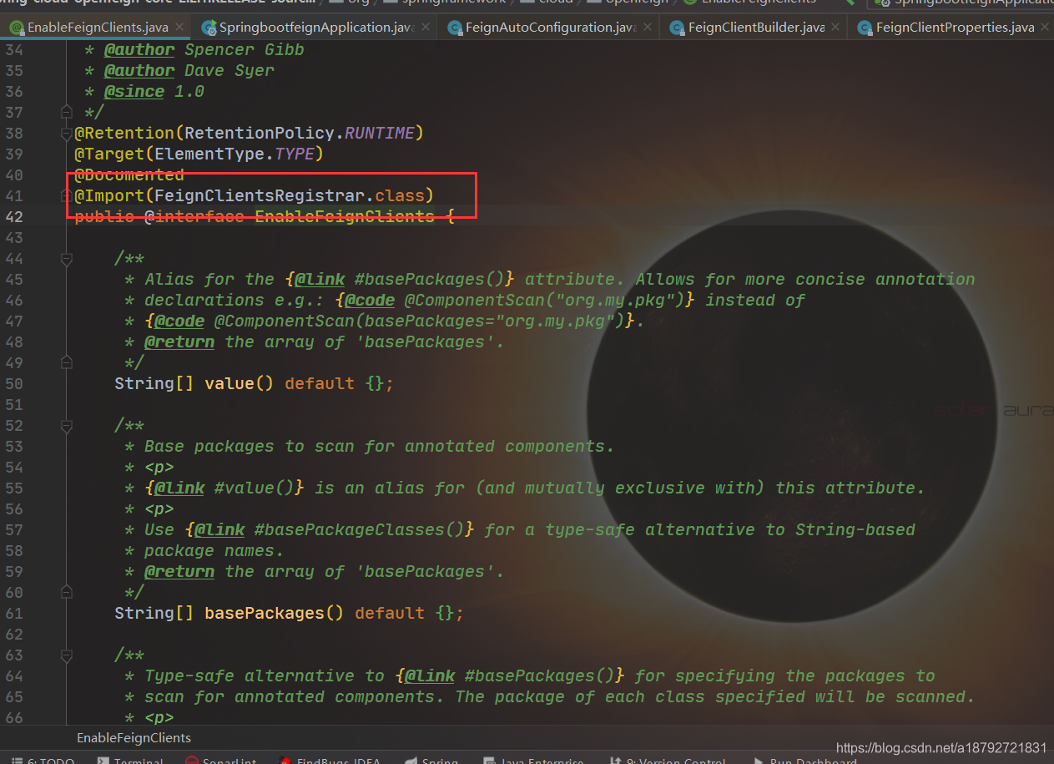Select the FeignClientBuilder.java tab
Viewport: 1054px width, 764px height.
756,28
